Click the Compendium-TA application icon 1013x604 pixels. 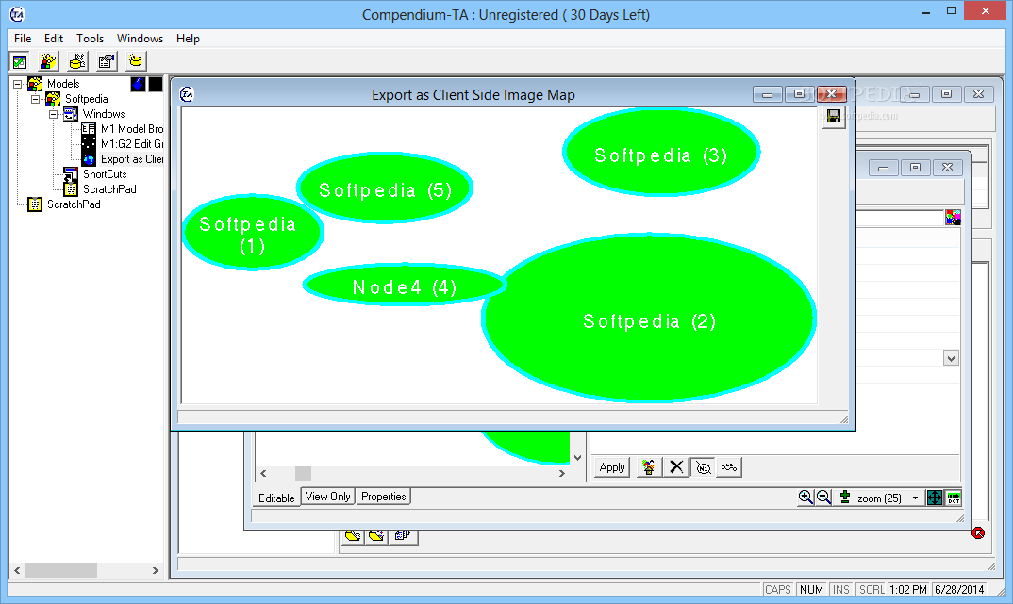pyautogui.click(x=17, y=14)
